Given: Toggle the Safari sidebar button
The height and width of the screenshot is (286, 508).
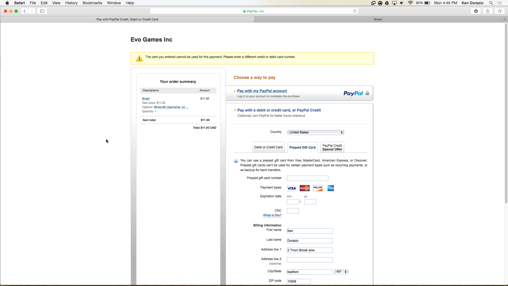Looking at the screenshot, I should pyautogui.click(x=42, y=11).
